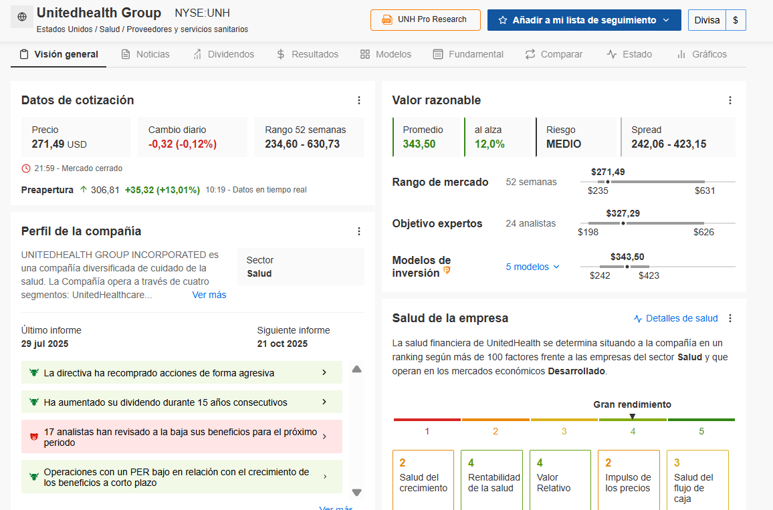
Task: Select the Rentabilidad de la salud card
Action: pos(492,480)
